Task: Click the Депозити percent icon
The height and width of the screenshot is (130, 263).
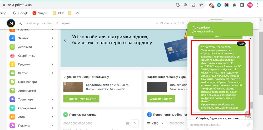Action: coord(12,47)
